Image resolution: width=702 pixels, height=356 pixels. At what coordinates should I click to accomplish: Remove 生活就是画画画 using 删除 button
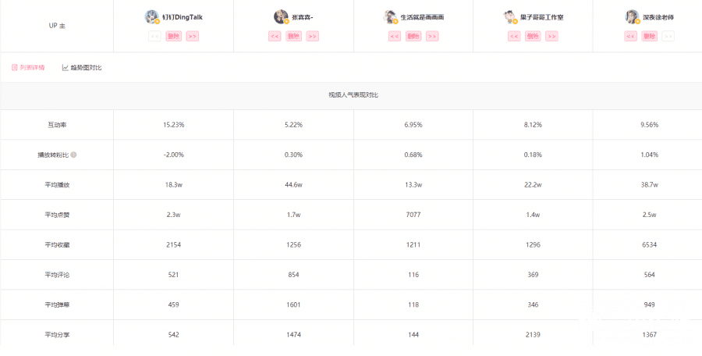point(413,36)
